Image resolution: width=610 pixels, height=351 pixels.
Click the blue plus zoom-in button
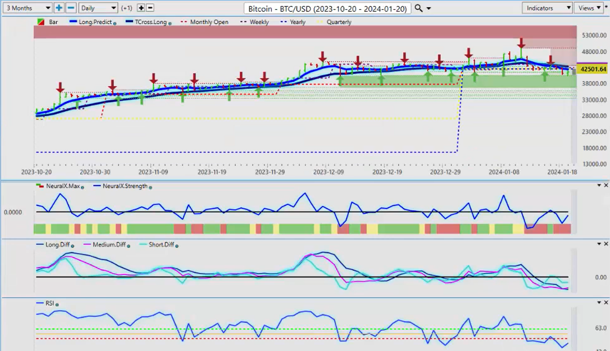click(59, 8)
